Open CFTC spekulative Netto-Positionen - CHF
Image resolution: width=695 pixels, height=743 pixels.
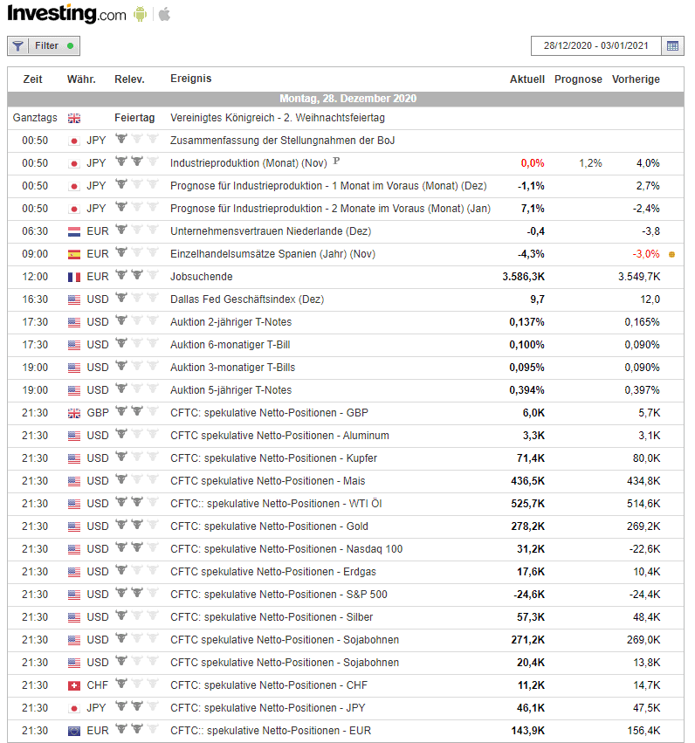pos(269,685)
